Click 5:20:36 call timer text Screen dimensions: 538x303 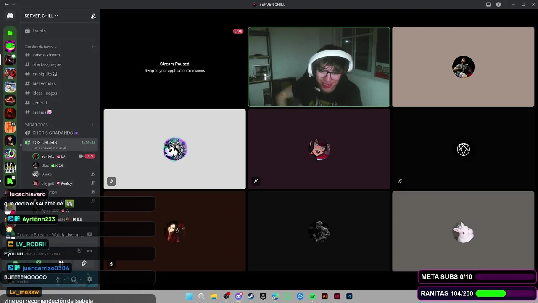click(88, 143)
